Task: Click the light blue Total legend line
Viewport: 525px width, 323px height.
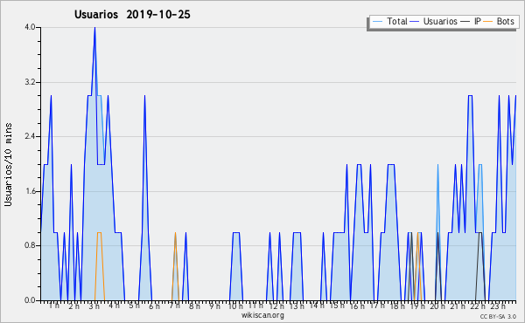Action: (377, 22)
